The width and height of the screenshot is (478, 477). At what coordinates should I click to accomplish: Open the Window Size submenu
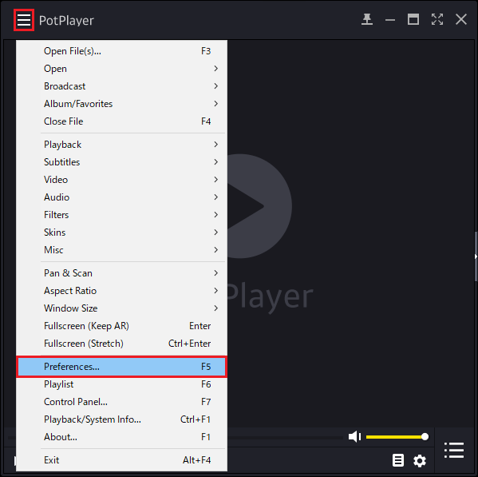(121, 308)
